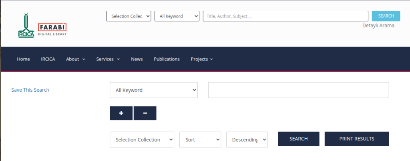Open the Selection Collection dropdown near Sort
The image size is (410, 161).
point(142,139)
